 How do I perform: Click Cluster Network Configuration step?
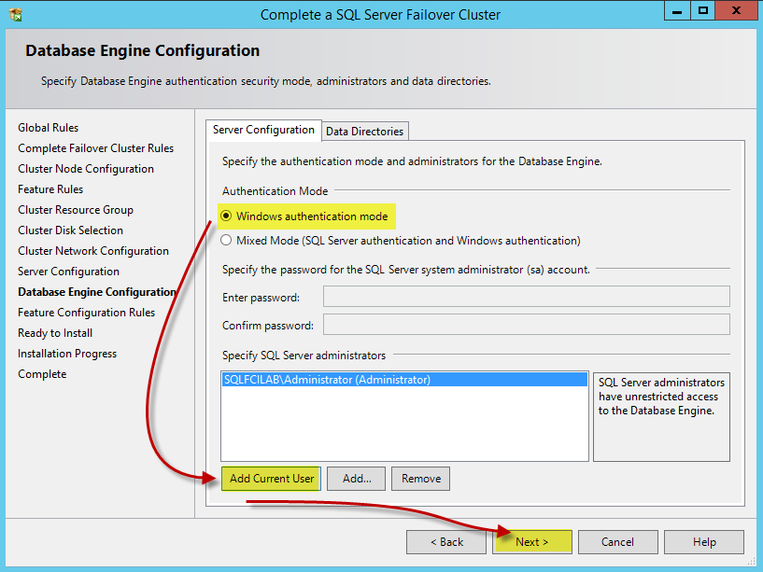93,251
